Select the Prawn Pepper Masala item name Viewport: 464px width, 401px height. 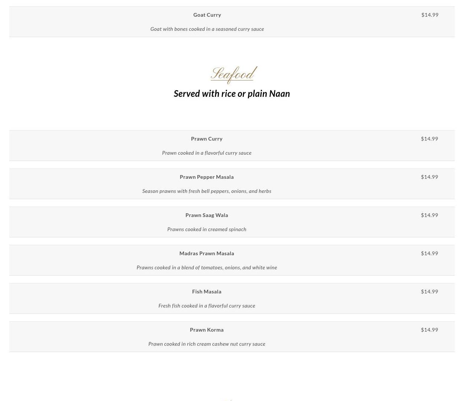pyautogui.click(x=207, y=177)
